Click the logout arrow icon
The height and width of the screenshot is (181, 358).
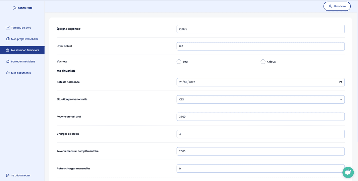[x=8, y=175]
